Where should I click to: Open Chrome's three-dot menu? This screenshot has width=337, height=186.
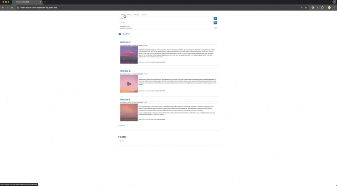pyautogui.click(x=334, y=8)
